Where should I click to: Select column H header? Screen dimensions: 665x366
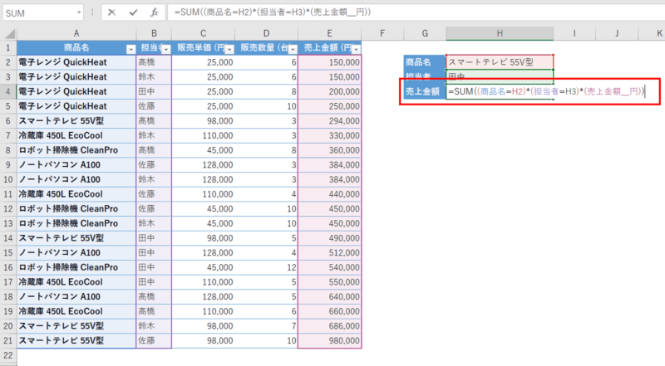[x=499, y=33]
